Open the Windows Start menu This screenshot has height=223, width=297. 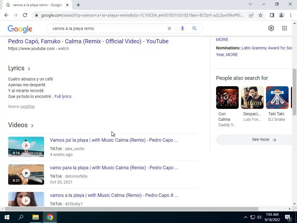[x=7, y=217]
